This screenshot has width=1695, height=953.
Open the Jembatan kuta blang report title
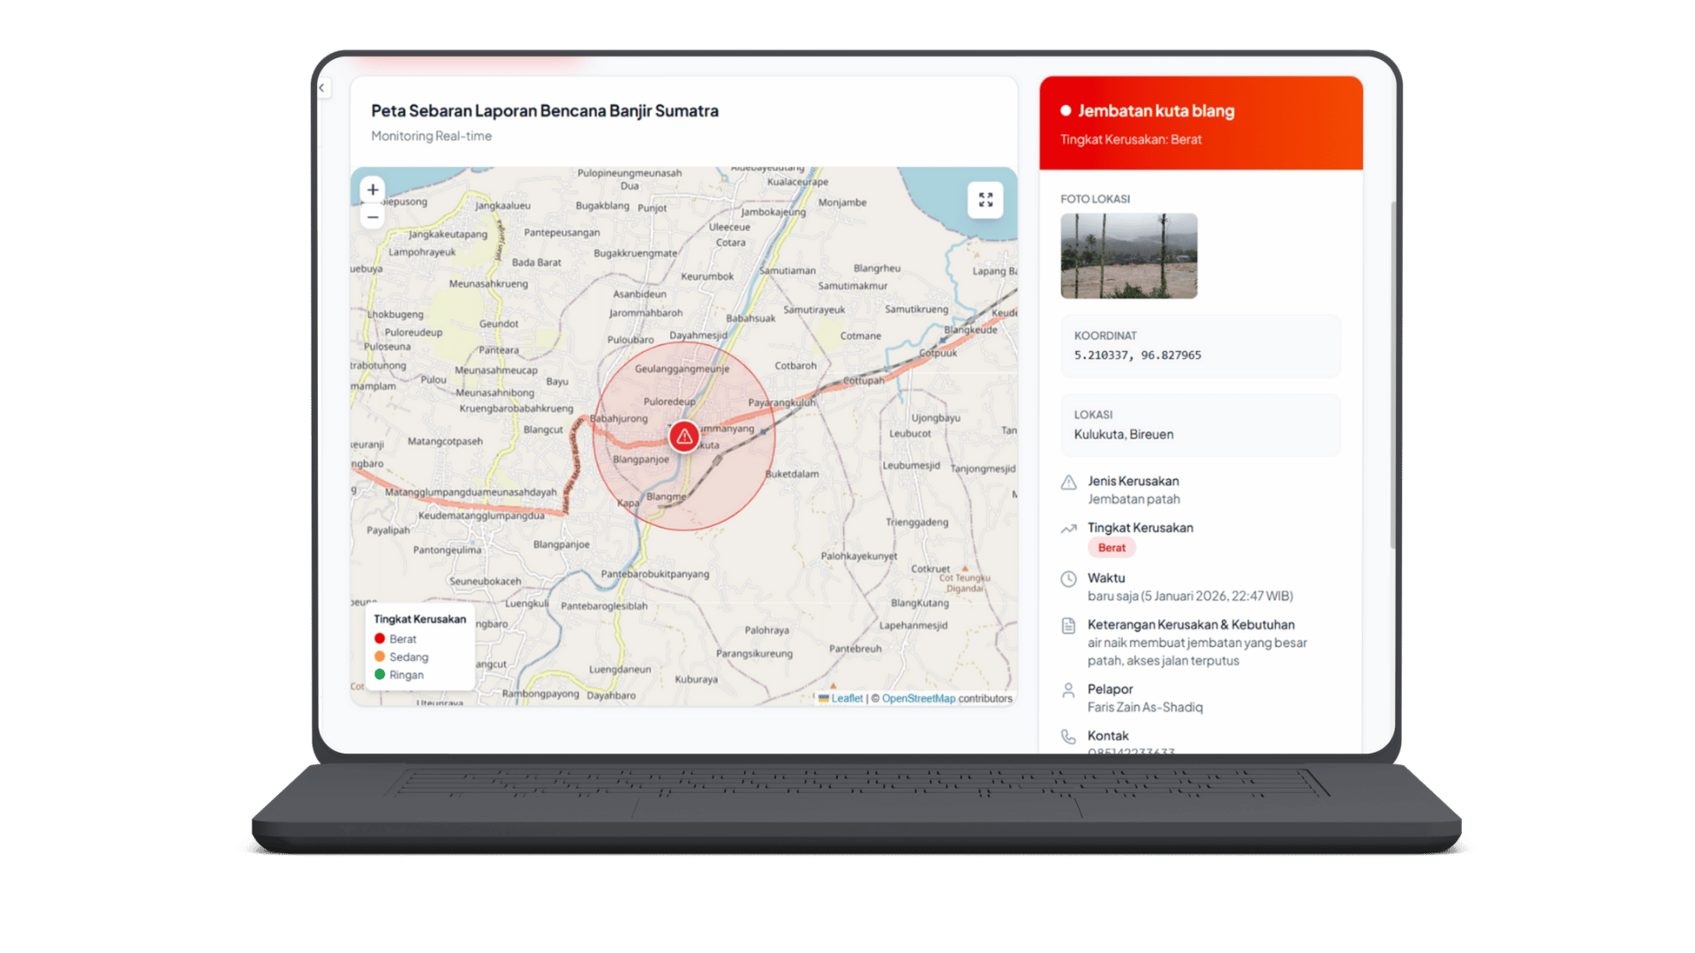1156,110
